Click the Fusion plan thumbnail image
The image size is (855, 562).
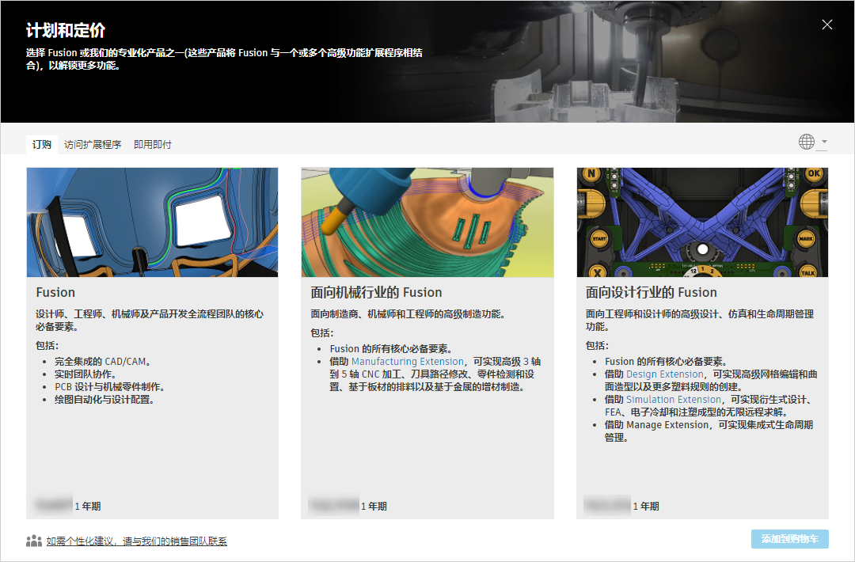[152, 222]
